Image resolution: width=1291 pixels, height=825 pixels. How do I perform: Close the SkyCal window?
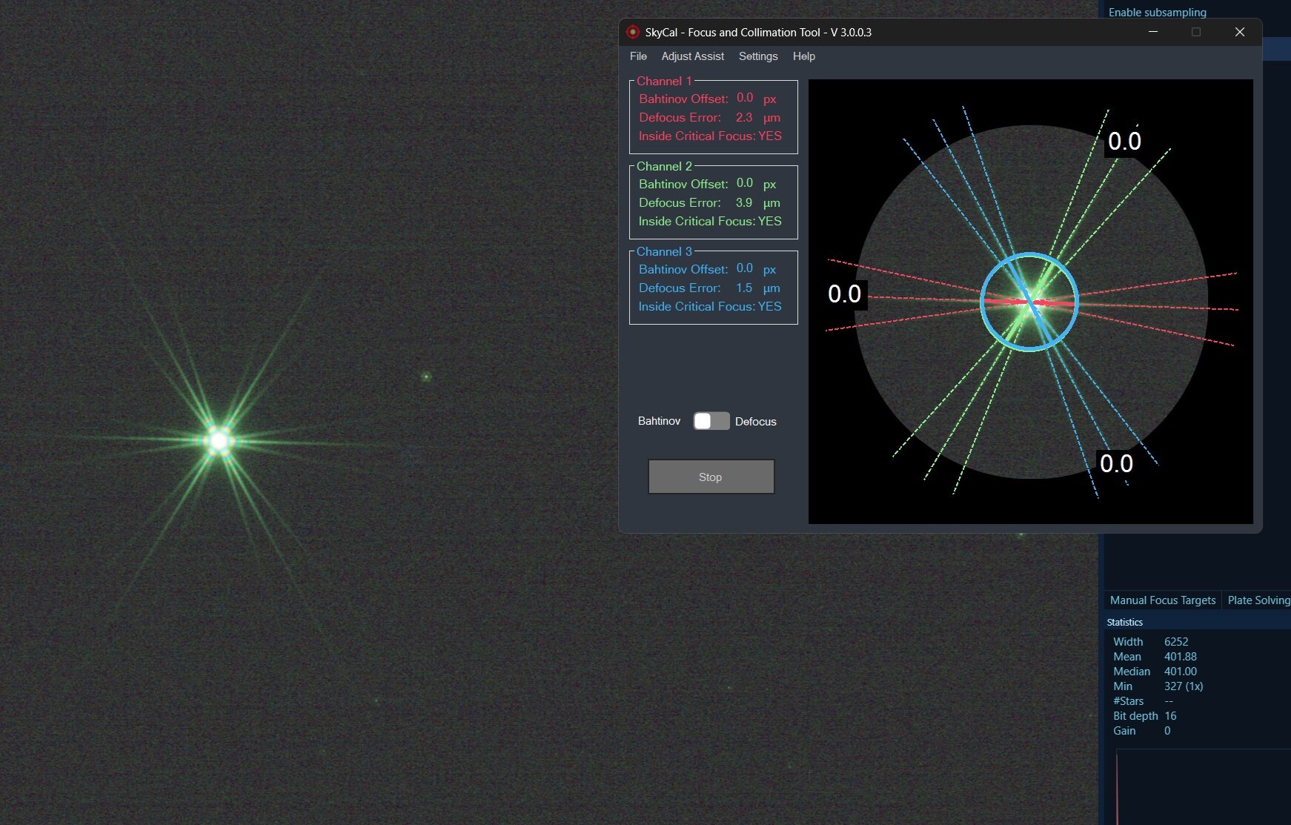(x=1239, y=32)
